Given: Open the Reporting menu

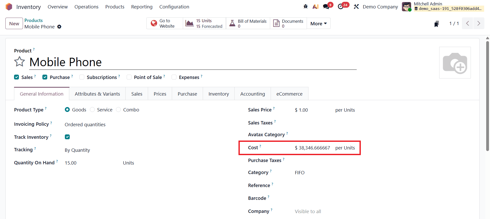Looking at the screenshot, I should click(142, 7).
